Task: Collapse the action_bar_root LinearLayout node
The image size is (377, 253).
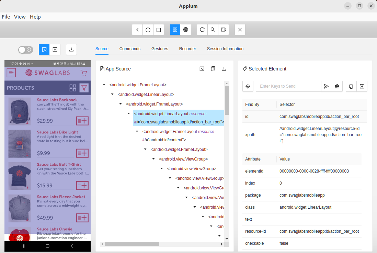Action: click(x=129, y=113)
